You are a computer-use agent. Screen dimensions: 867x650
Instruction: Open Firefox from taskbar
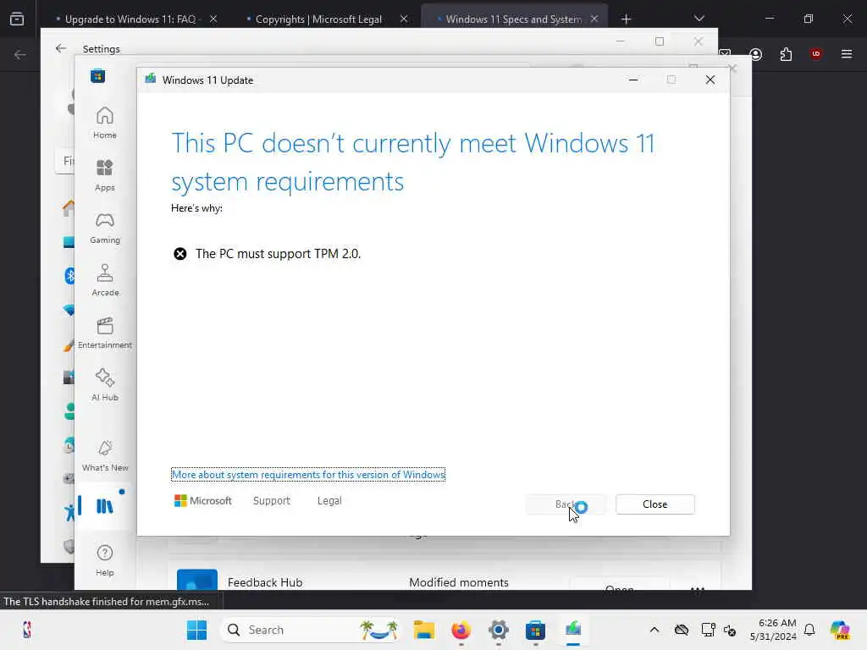[461, 630]
